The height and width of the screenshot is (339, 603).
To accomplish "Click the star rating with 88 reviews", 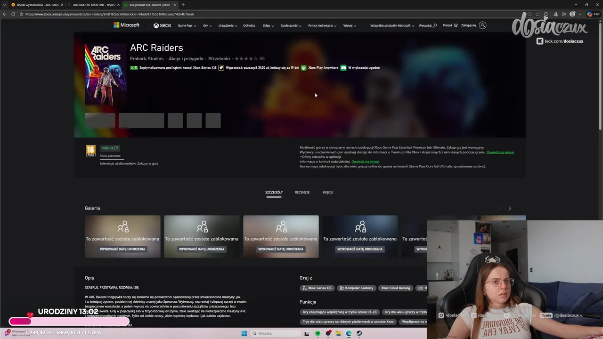I will (250, 59).
